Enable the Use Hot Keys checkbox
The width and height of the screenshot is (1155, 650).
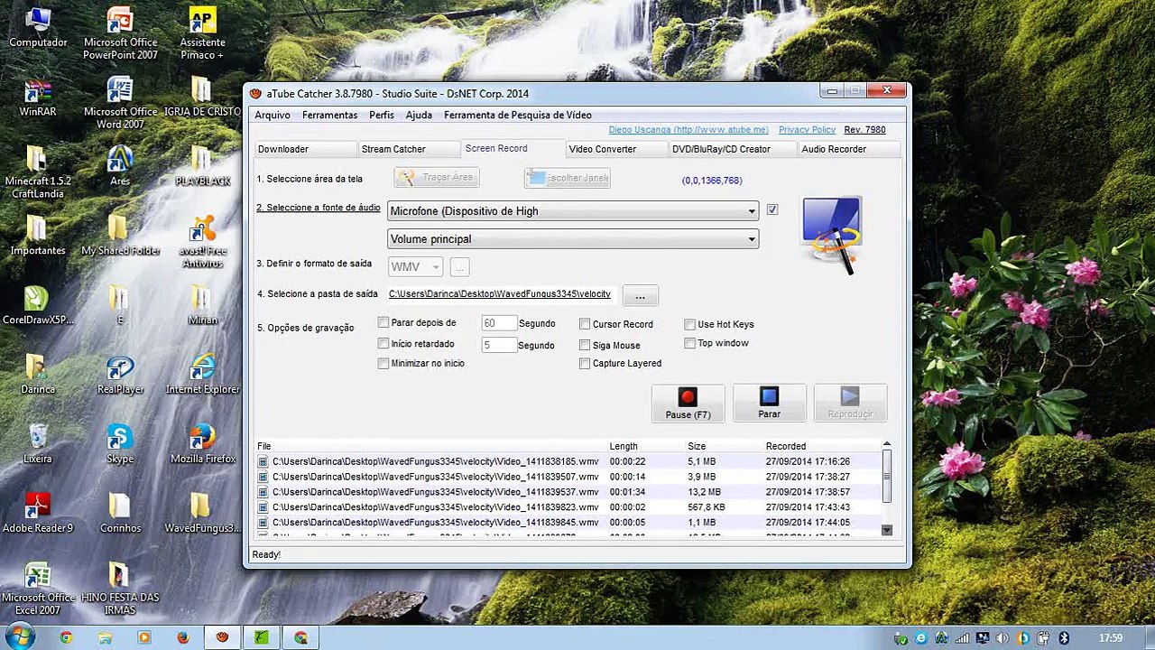[x=690, y=324]
